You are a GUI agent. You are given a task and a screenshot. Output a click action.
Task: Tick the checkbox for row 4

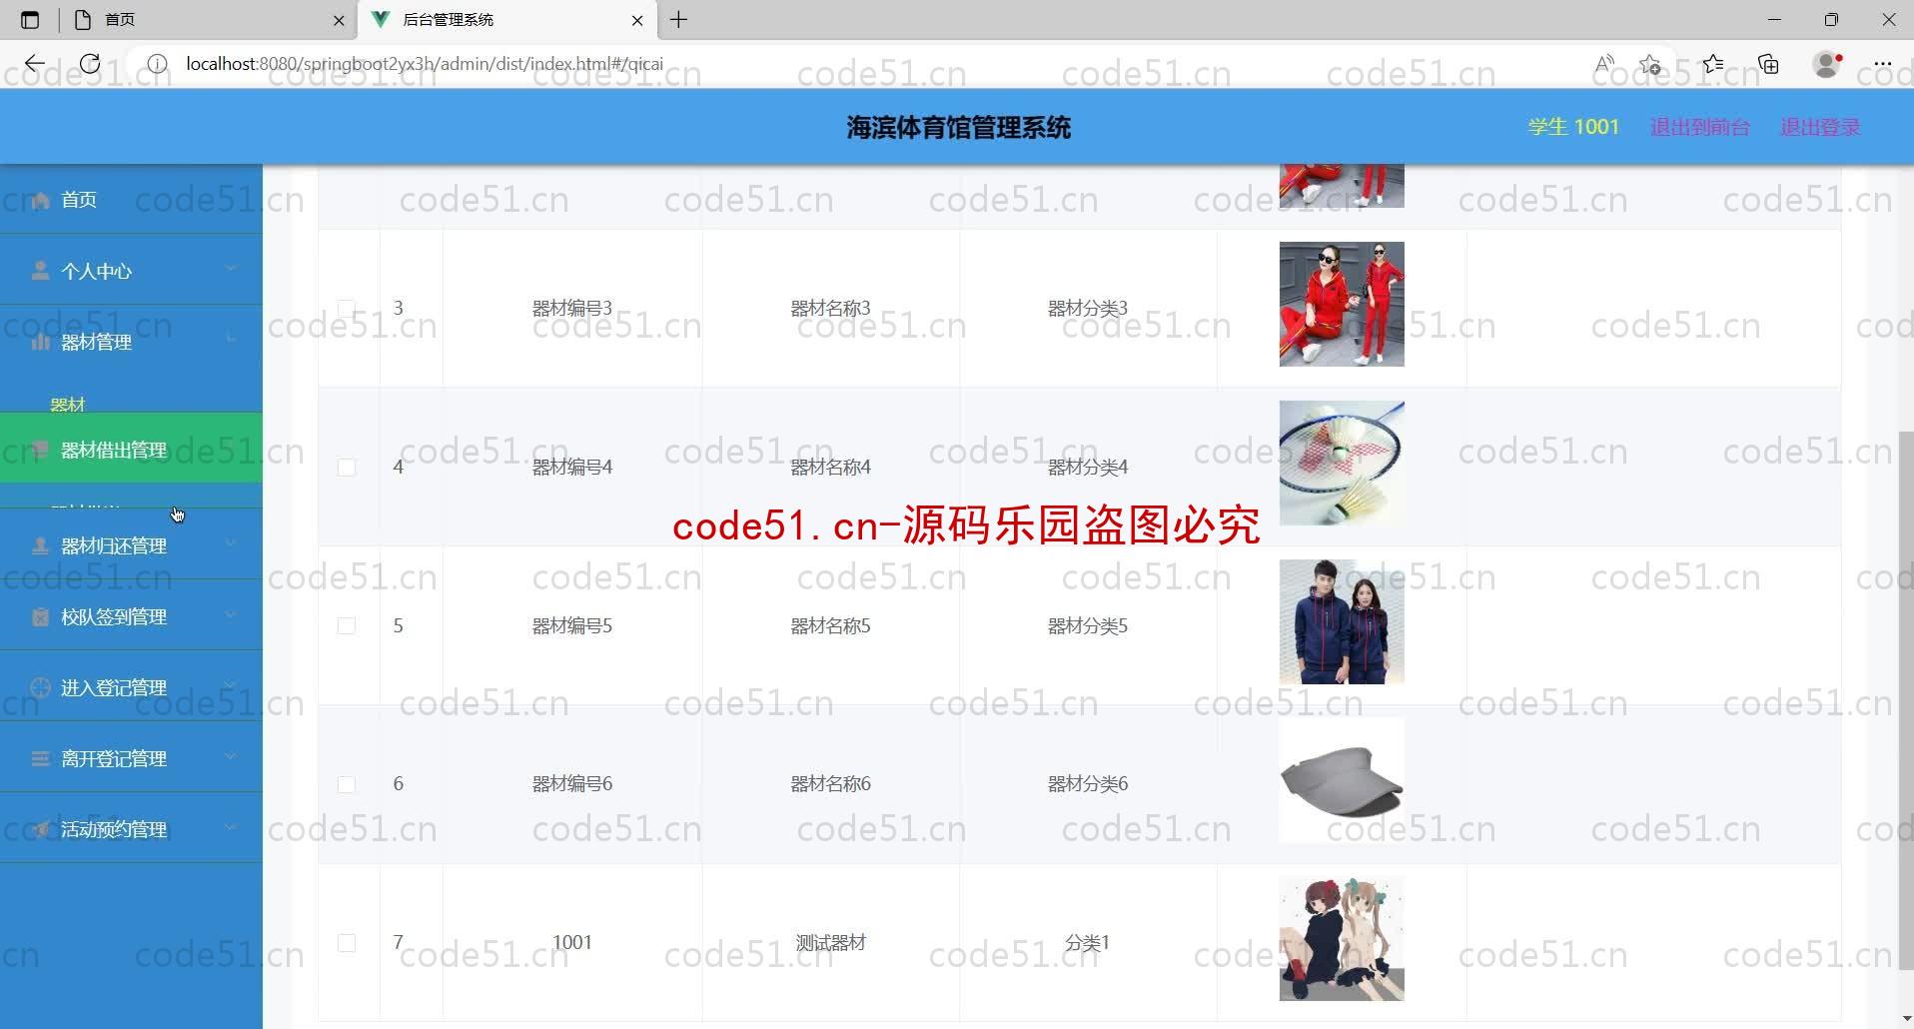[347, 467]
